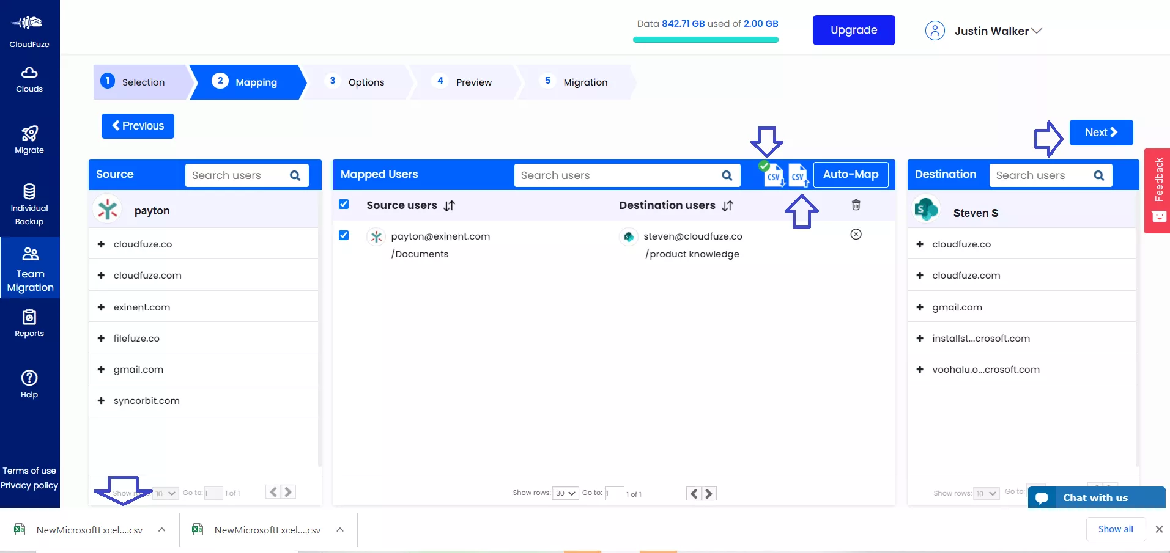Open the Terms of use link

coord(29,471)
